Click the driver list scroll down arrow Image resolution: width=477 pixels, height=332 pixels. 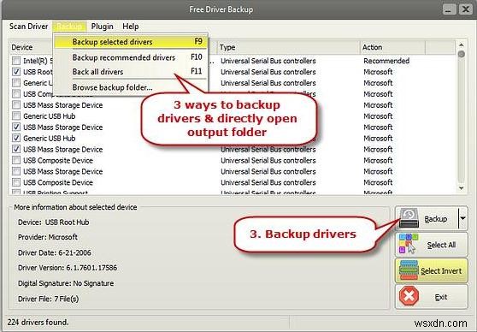coord(462,188)
